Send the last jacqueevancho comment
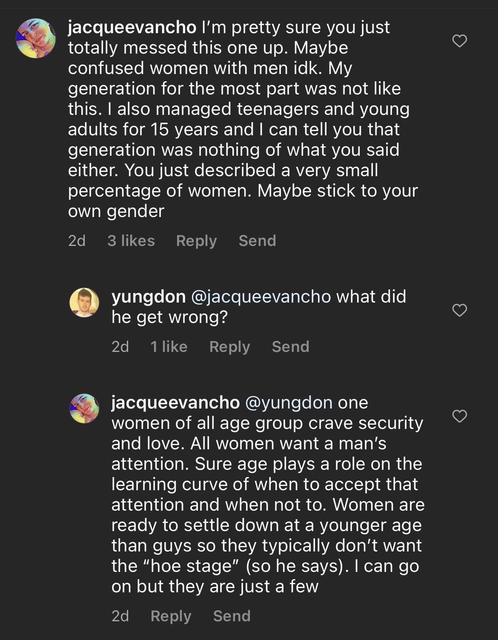The image size is (498, 640). tap(232, 616)
